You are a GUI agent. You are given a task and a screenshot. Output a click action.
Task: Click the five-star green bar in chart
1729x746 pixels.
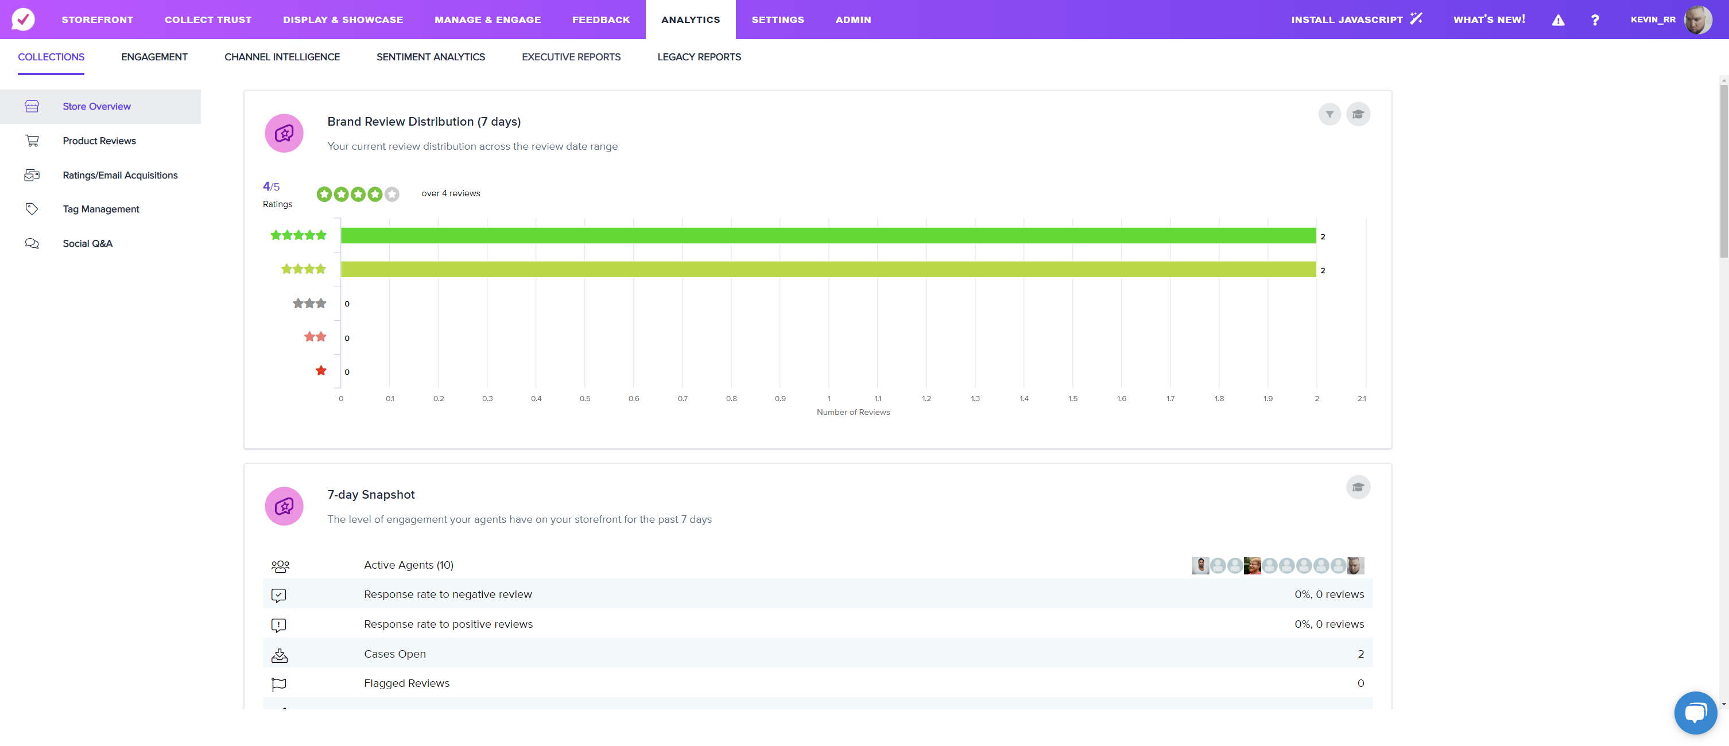[x=828, y=235]
